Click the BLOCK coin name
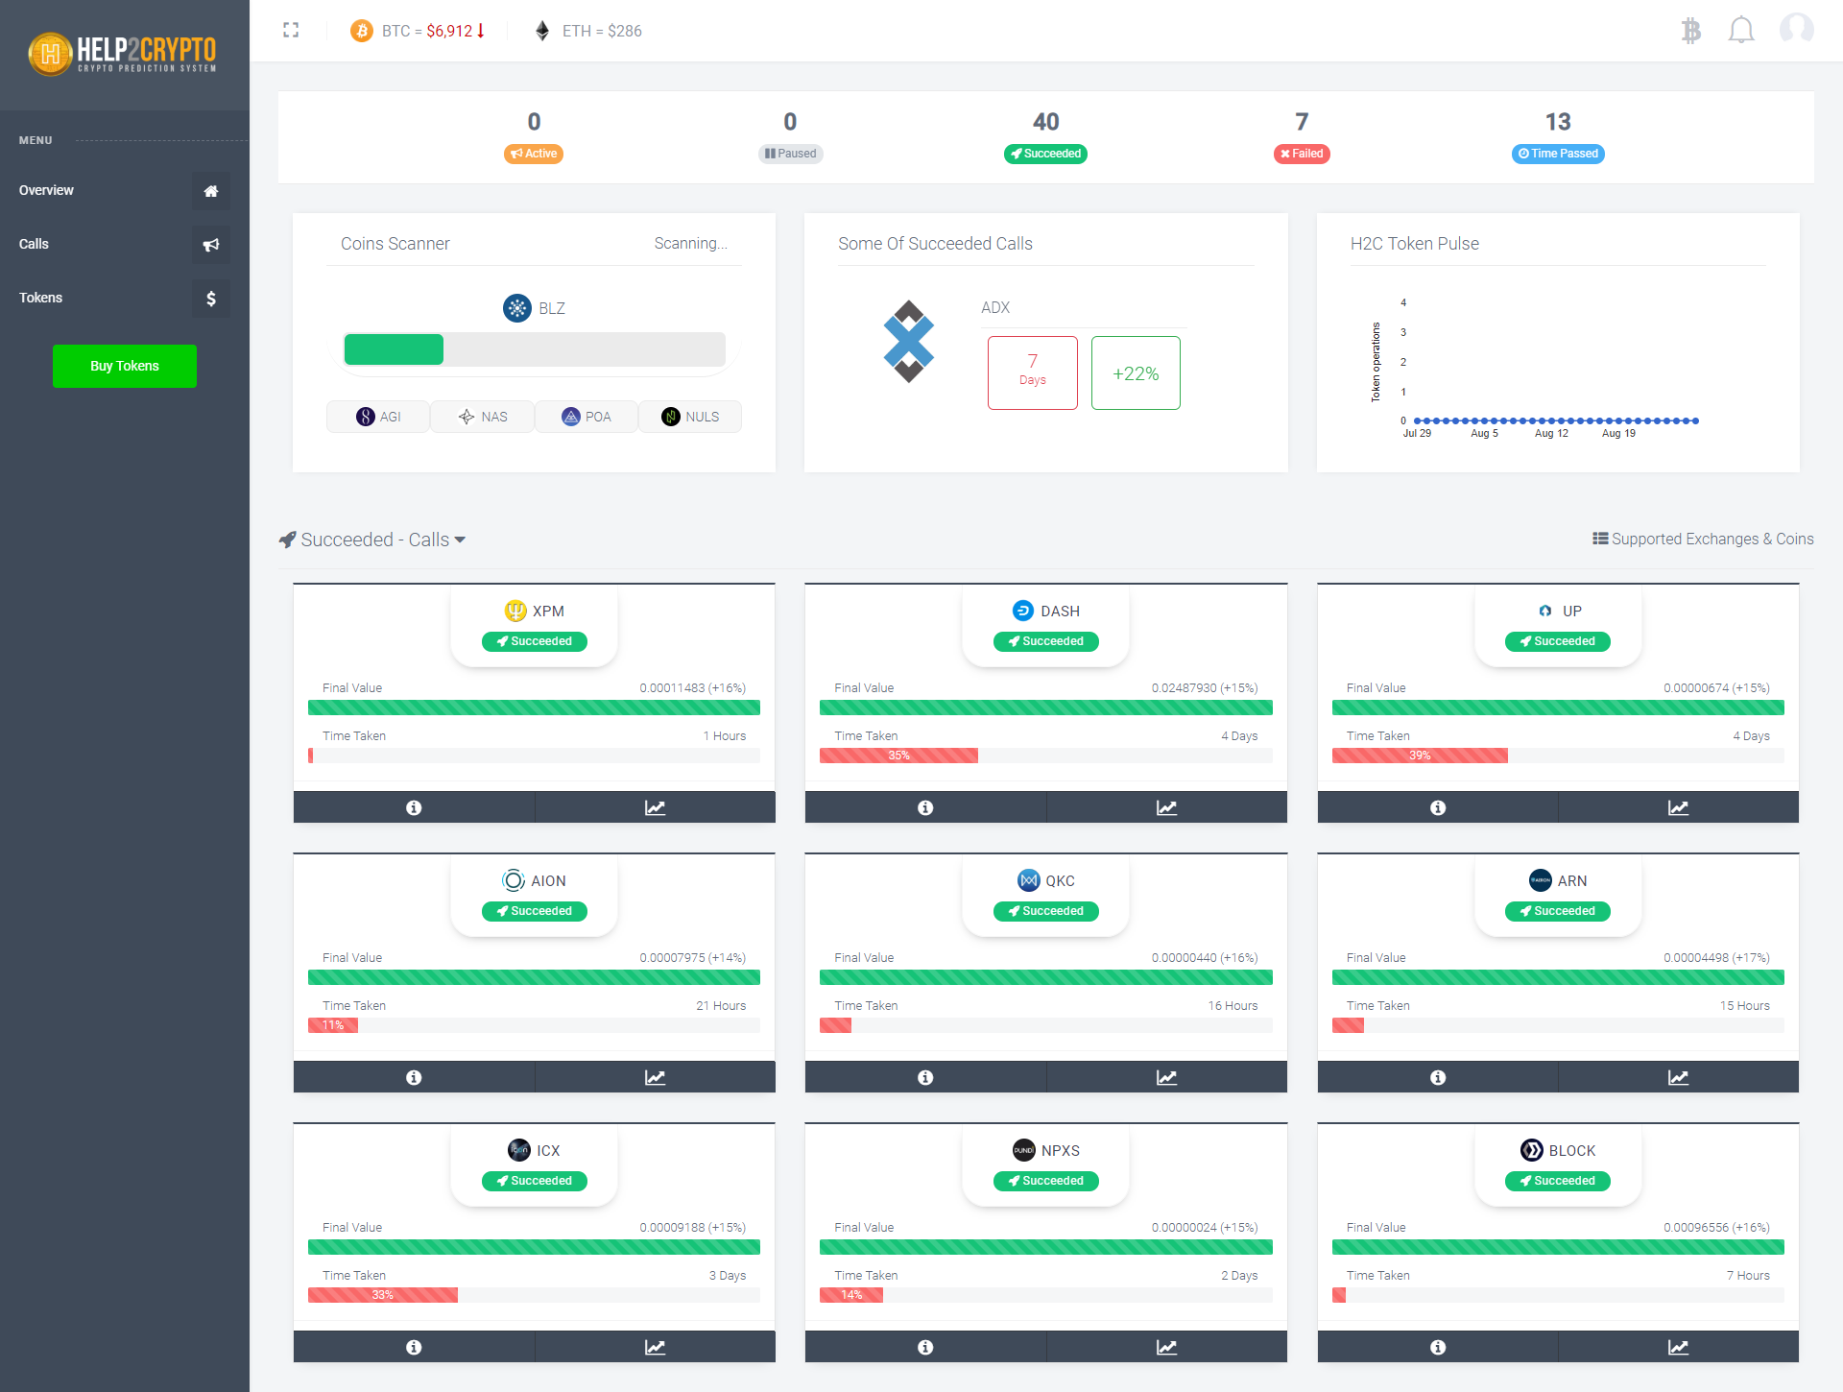 point(1572,1150)
